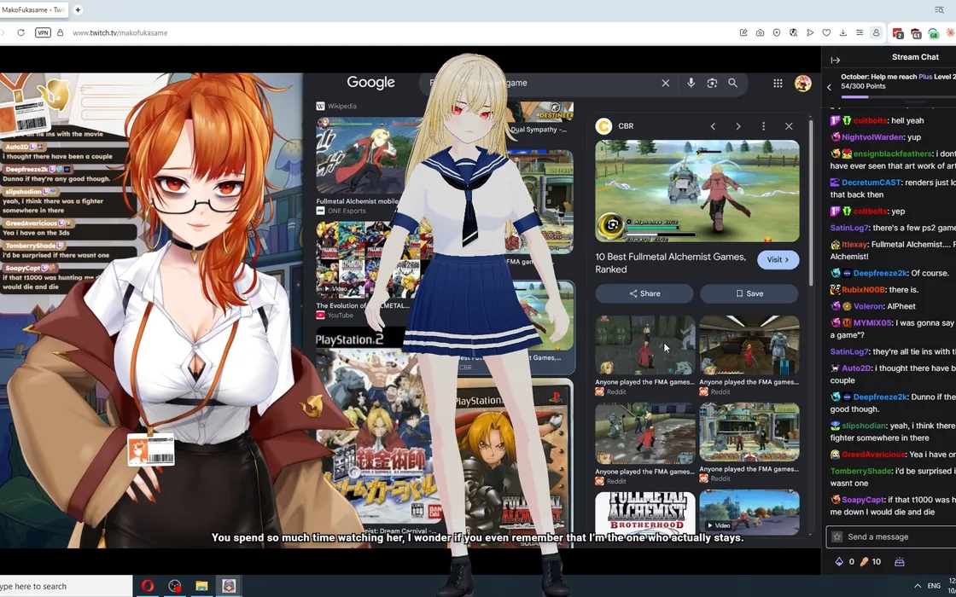Go to previous image in CBR panel
The width and height of the screenshot is (956, 597).
[x=713, y=126]
